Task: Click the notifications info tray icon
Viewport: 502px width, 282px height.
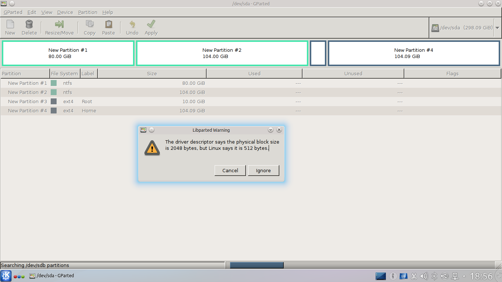Action: 393,276
